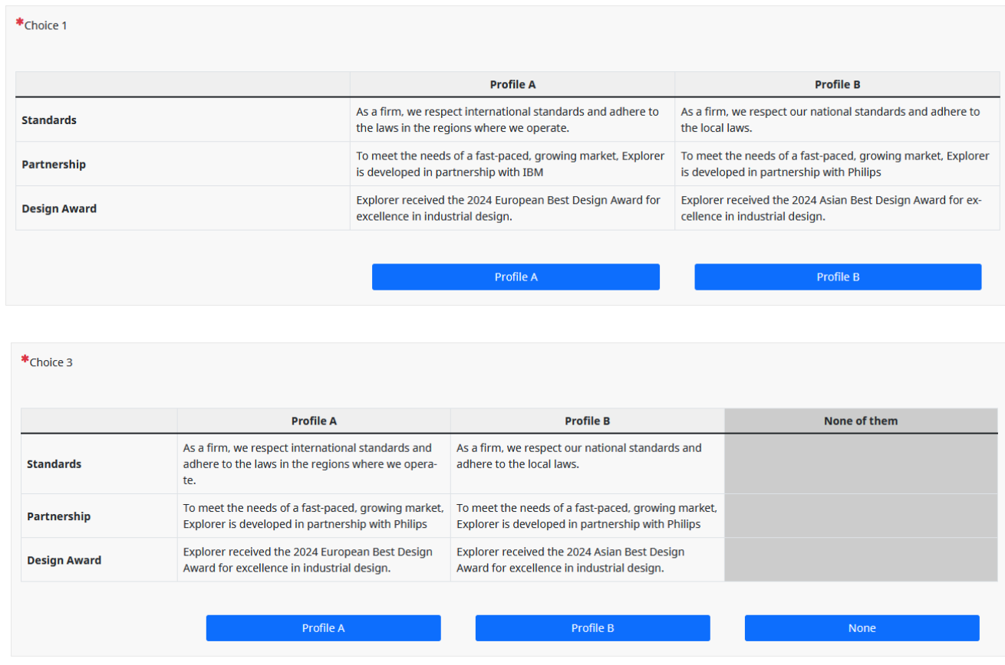
Task: Click the Standards row label in Choice 1
Action: pos(49,120)
